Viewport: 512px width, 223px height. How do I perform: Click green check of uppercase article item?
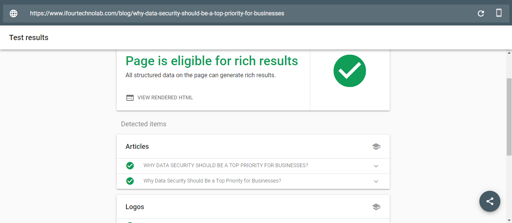tap(130, 166)
